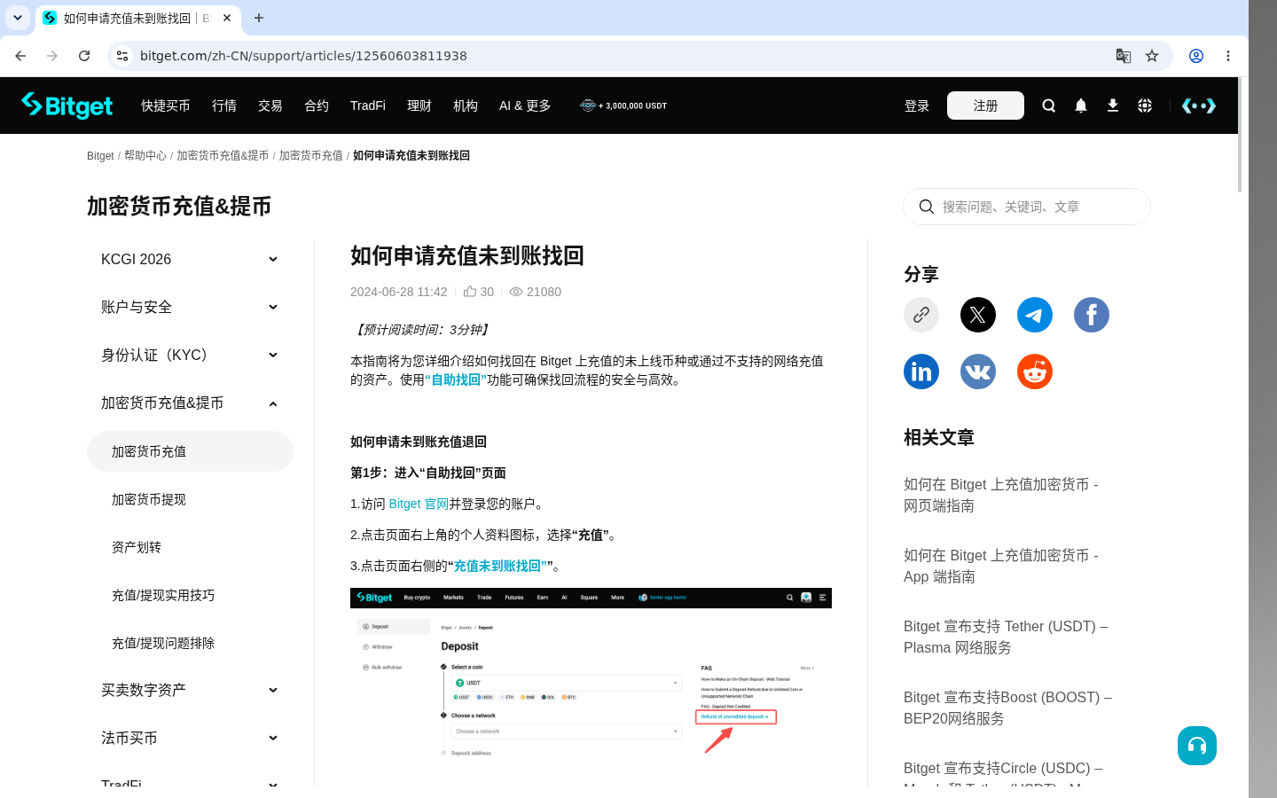
Task: Open related article about Tether Plasma network
Action: tap(1007, 637)
